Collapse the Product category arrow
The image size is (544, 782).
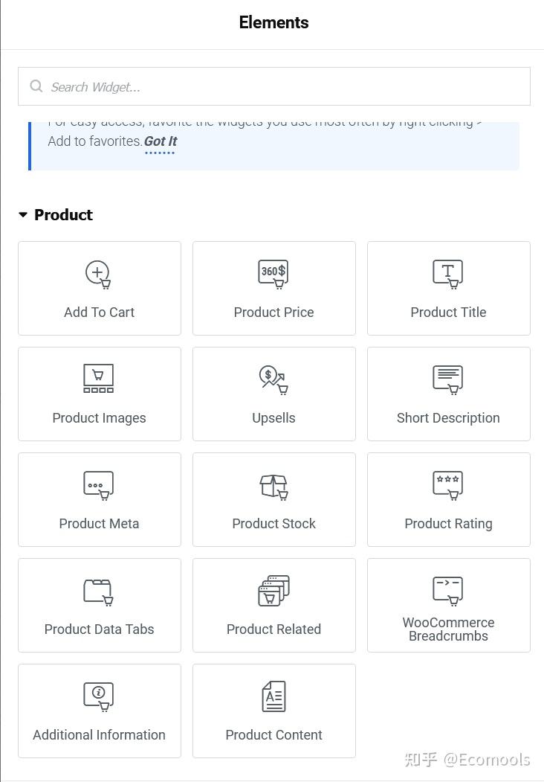click(x=23, y=215)
